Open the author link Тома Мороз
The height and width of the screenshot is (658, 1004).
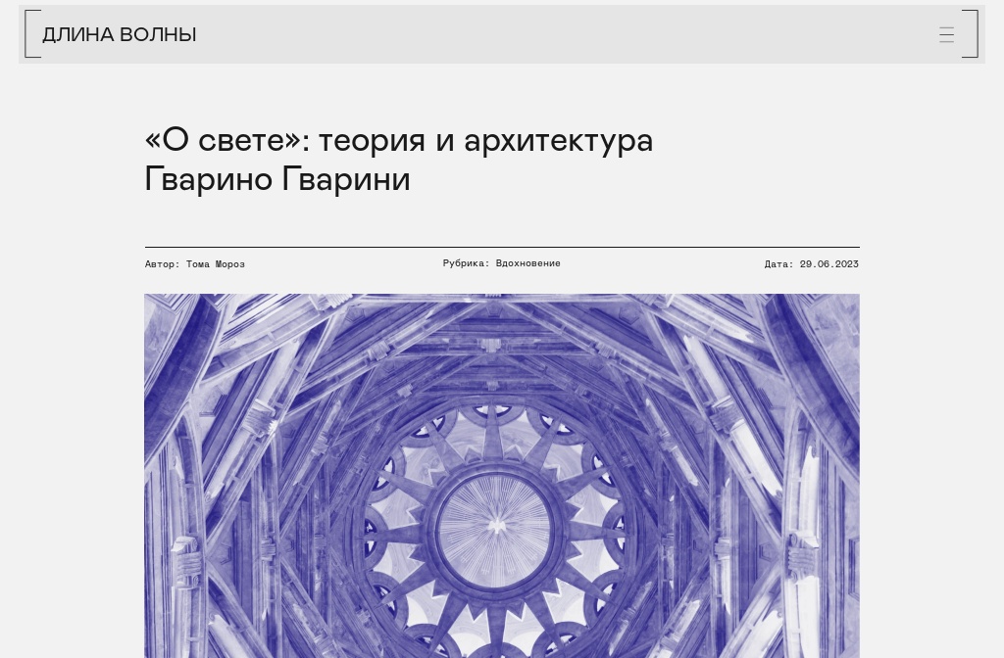(215, 264)
